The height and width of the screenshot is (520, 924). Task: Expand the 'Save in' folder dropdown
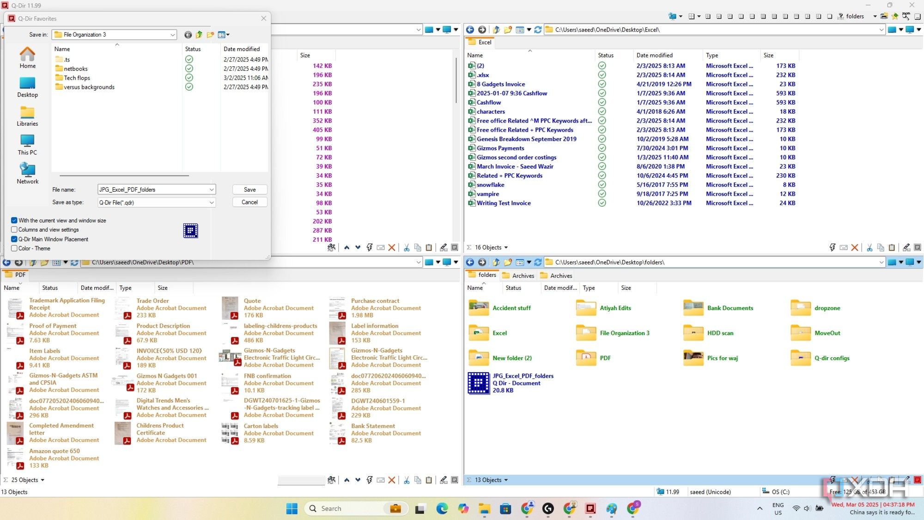click(x=172, y=35)
